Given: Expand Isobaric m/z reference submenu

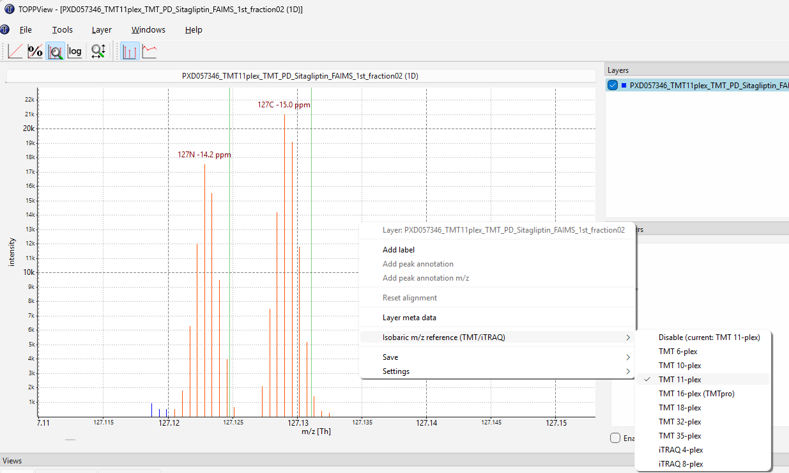Looking at the screenshot, I should pyautogui.click(x=498, y=337).
